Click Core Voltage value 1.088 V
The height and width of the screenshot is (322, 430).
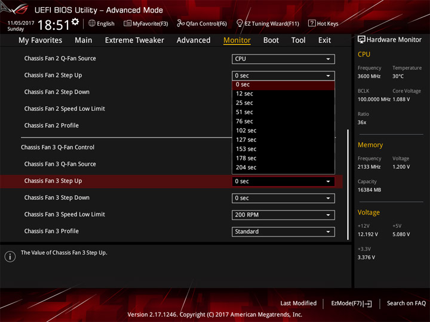(x=401, y=100)
